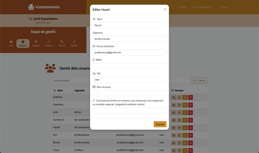Click the Nom field containing Ricard
259x153 pixels.
coord(129,25)
